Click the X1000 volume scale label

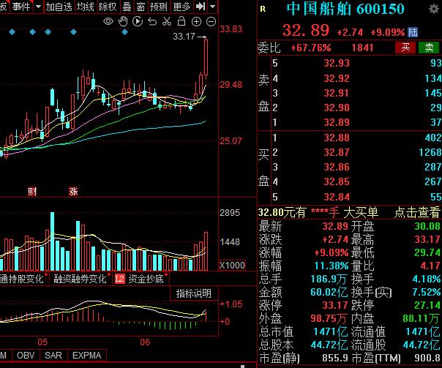point(232,265)
